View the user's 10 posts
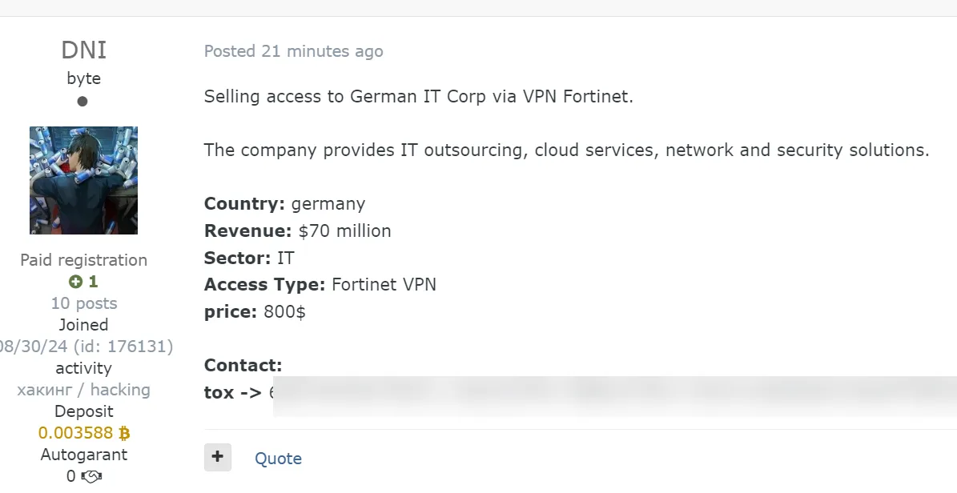957x493 pixels. pyautogui.click(x=83, y=303)
